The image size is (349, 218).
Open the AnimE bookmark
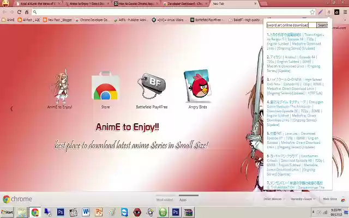click(x=8, y=20)
